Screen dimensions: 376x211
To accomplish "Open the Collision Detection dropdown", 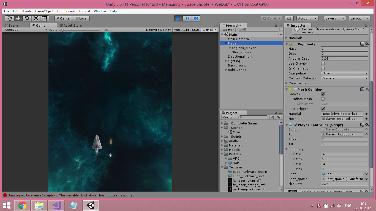I will click(345, 78).
